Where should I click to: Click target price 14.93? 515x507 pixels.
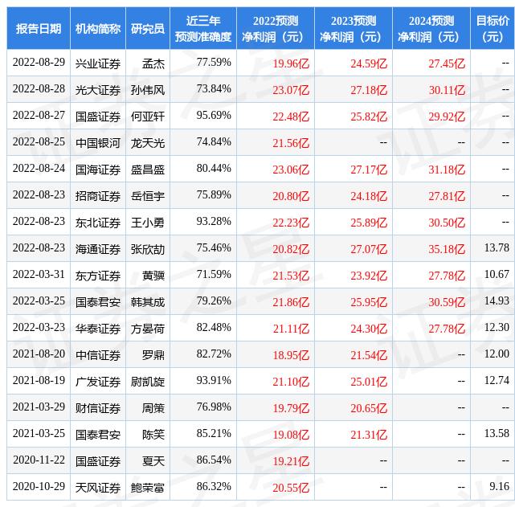[x=497, y=301]
